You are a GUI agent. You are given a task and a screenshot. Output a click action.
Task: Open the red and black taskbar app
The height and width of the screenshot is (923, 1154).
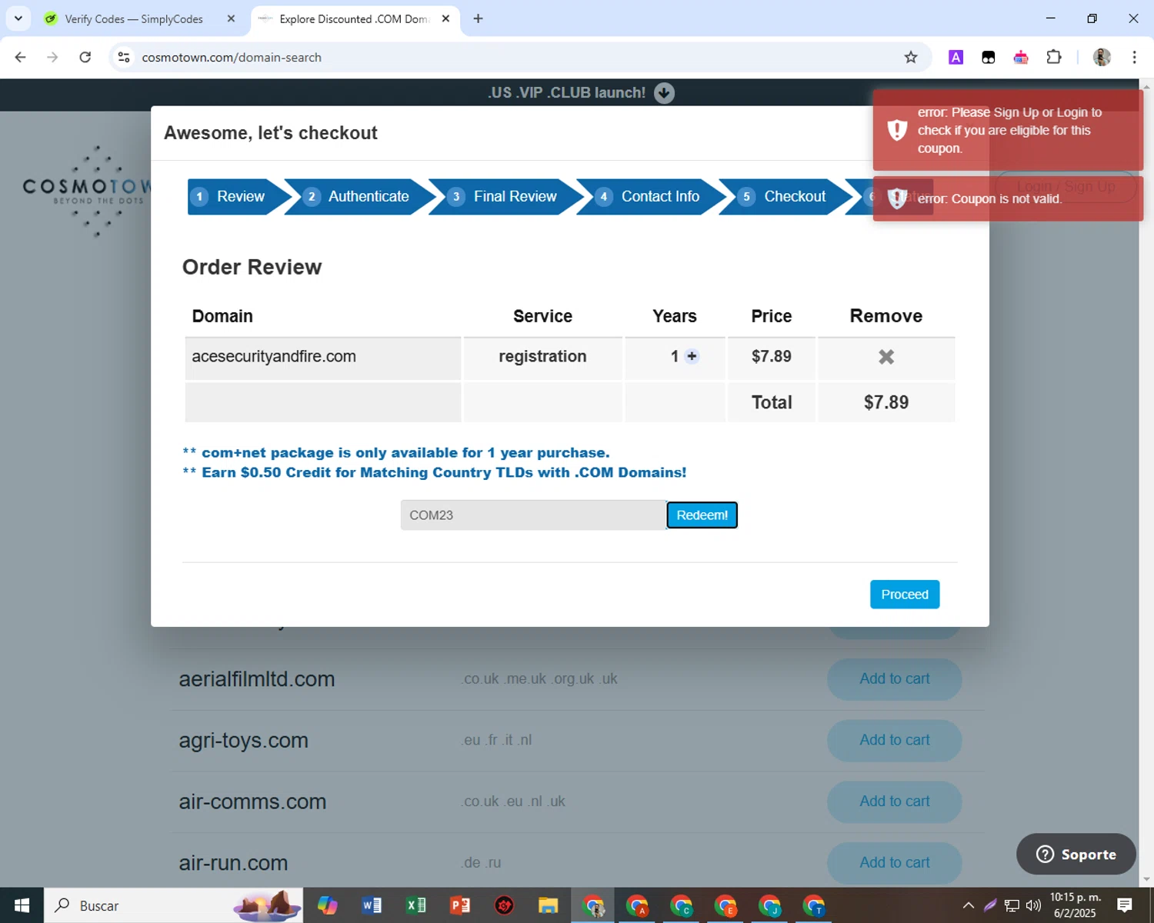point(504,905)
